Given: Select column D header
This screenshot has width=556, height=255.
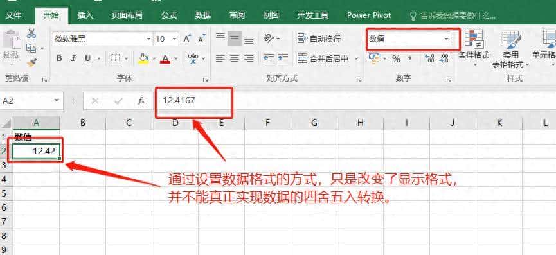Looking at the screenshot, I should click(x=175, y=123).
